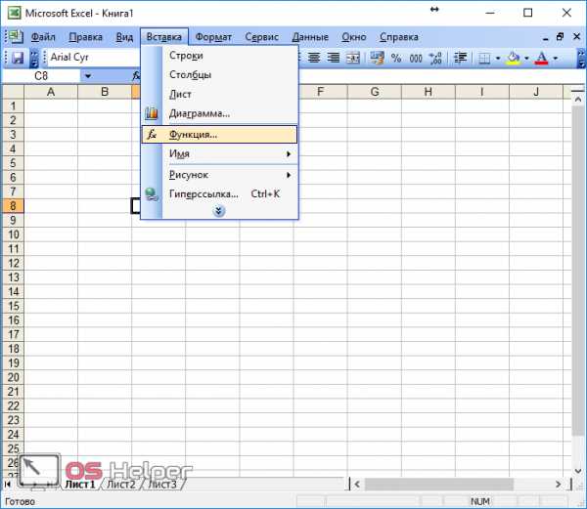Click the Select All corner box
The image size is (587, 509).
(x=13, y=92)
